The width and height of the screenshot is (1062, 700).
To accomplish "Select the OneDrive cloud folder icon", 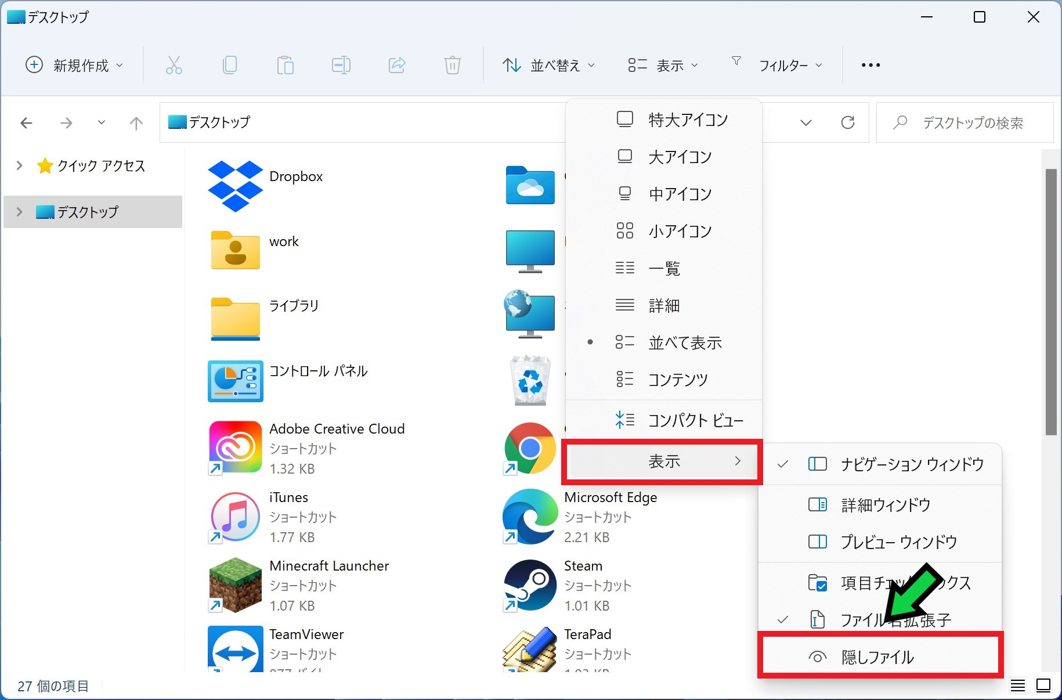I will (530, 186).
